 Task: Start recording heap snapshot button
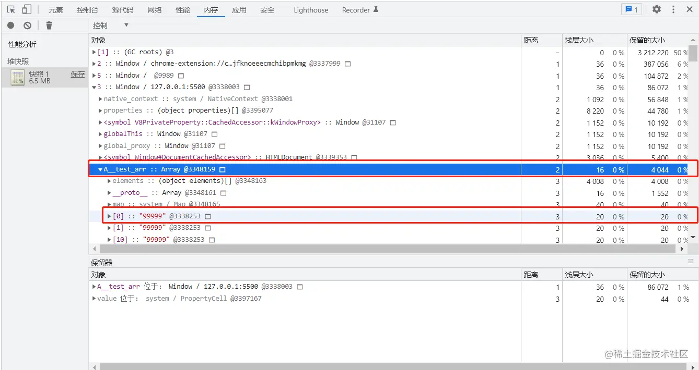pyautogui.click(x=11, y=25)
